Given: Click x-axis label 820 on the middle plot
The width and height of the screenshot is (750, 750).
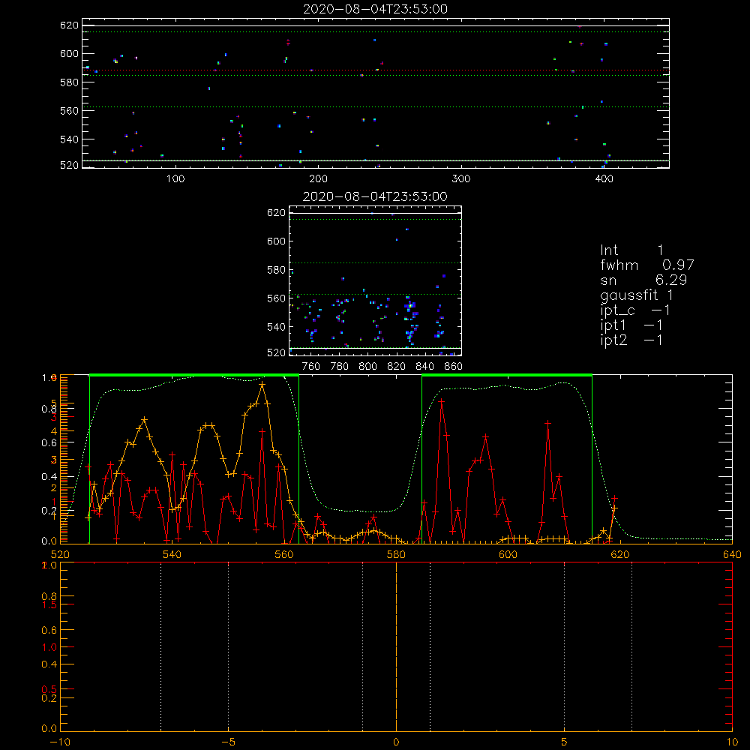Looking at the screenshot, I should point(397,367).
